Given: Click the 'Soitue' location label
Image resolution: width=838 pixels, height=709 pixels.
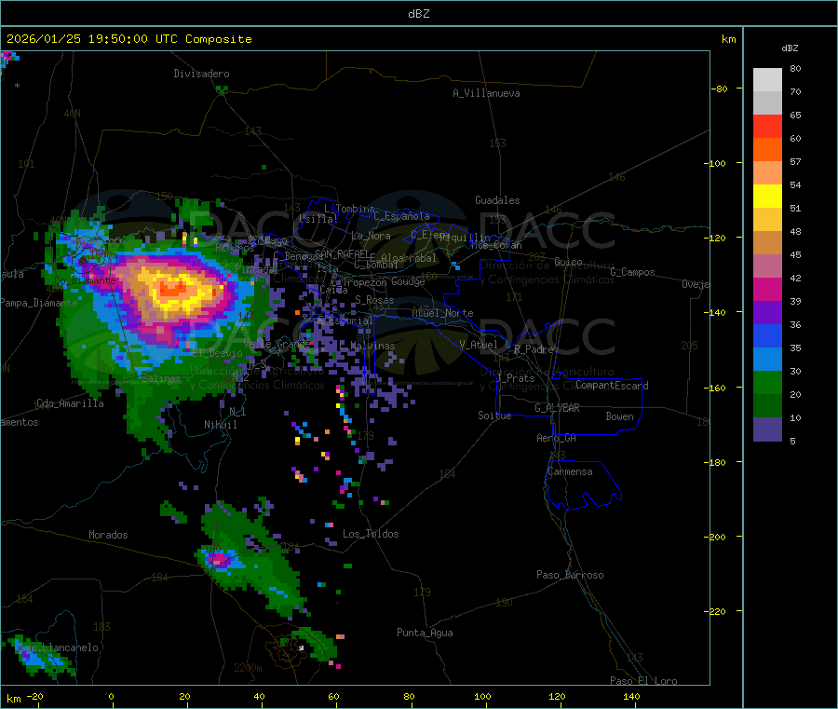Looking at the screenshot, I should click(495, 416).
